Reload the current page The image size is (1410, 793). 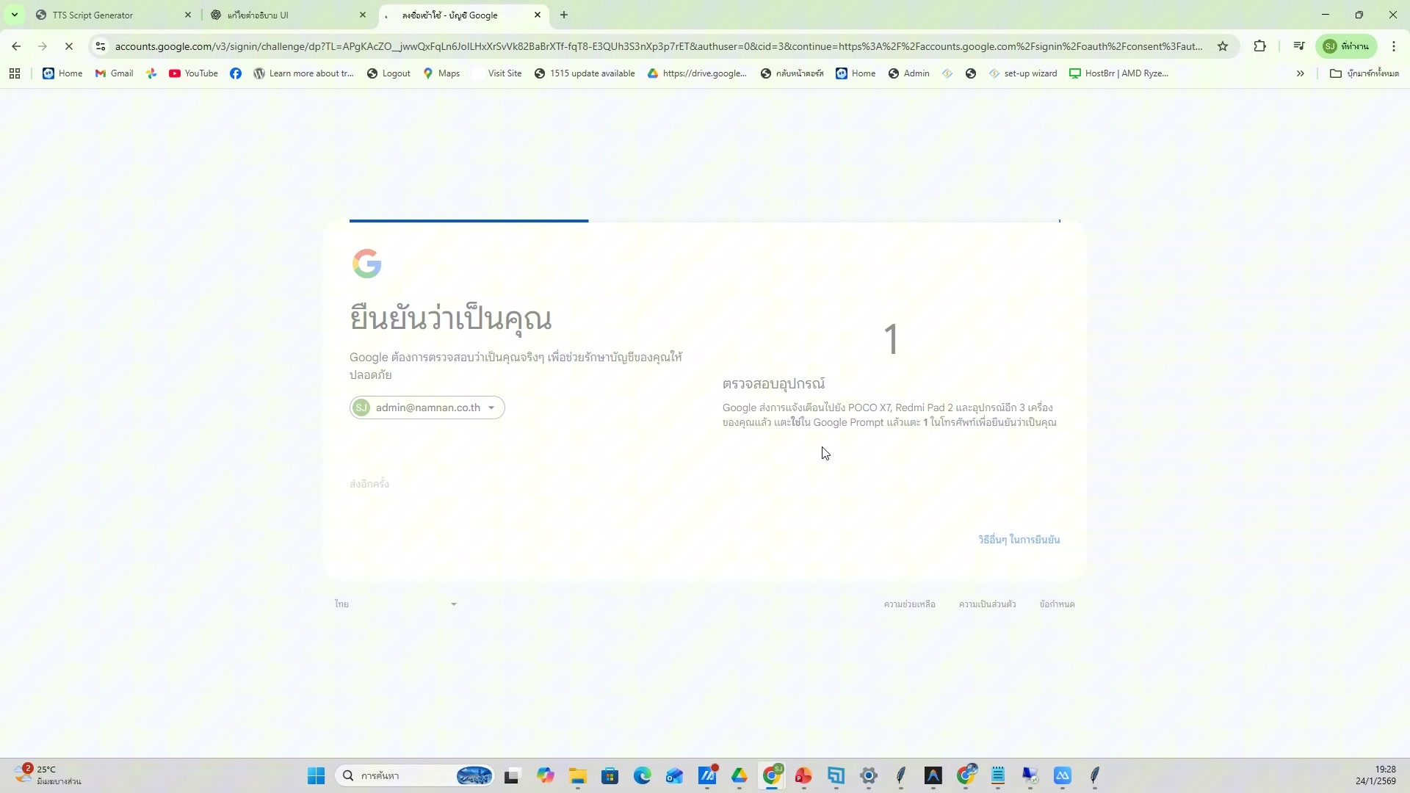point(69,46)
